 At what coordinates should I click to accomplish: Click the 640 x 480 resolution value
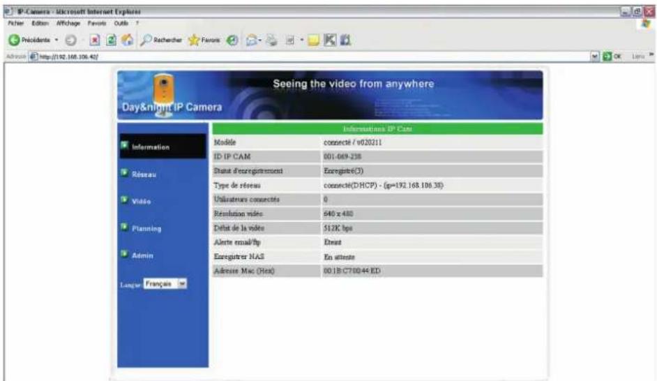[x=338, y=214]
